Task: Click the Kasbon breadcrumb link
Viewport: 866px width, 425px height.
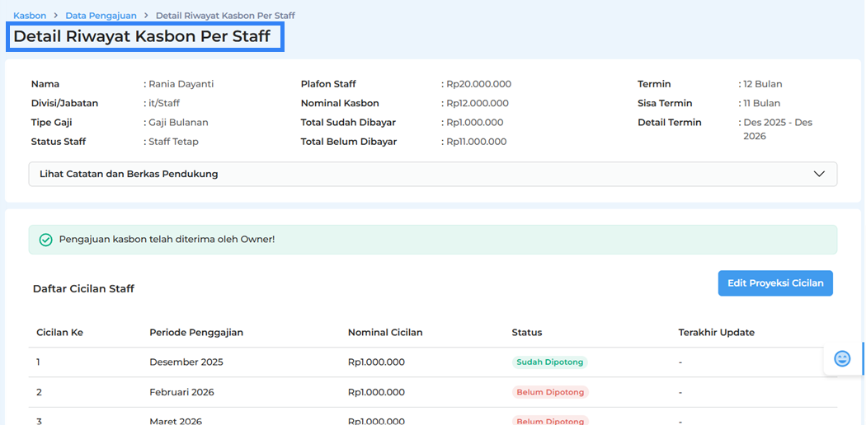Action: [30, 16]
